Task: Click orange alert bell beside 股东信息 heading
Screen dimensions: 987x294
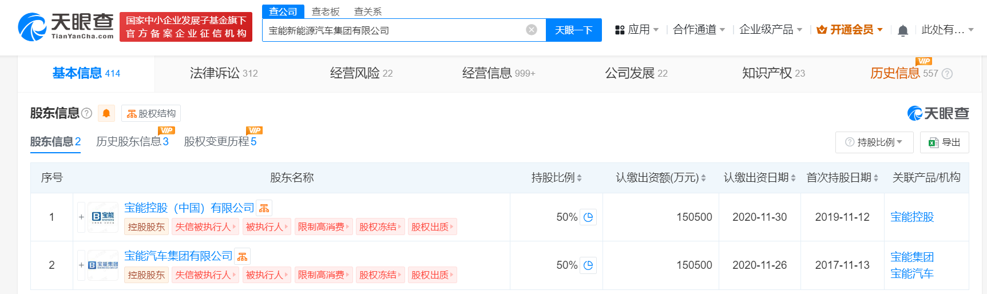Action: click(x=106, y=113)
